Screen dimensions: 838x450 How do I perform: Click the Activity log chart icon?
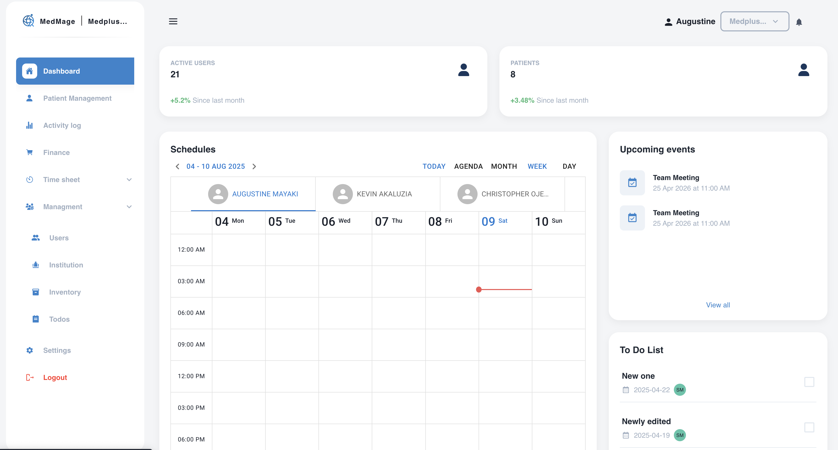click(x=29, y=125)
